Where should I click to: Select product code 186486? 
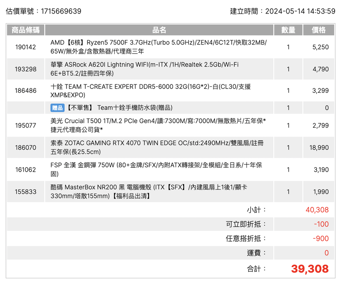click(26, 91)
